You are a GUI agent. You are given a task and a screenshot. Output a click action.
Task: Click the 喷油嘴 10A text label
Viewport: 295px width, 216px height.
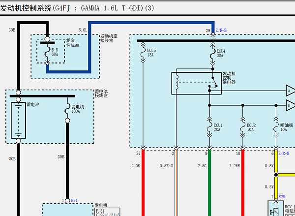point(286,127)
